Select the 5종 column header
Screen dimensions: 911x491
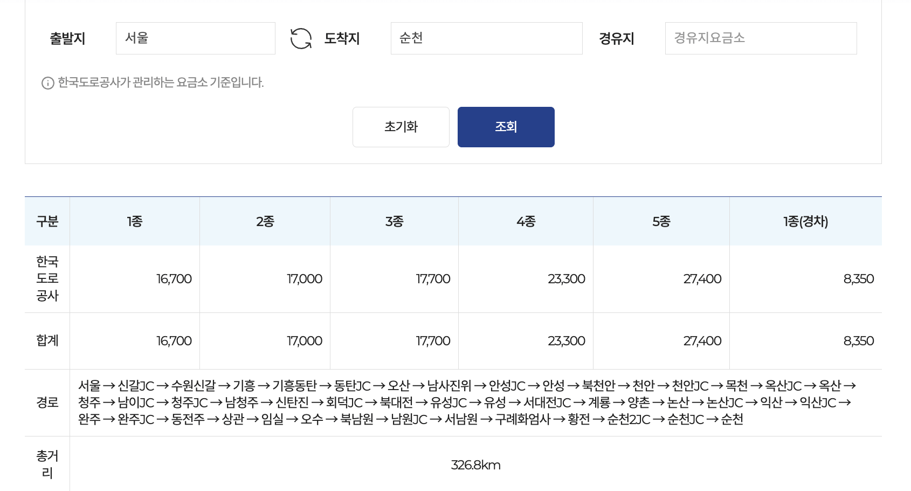pos(661,221)
